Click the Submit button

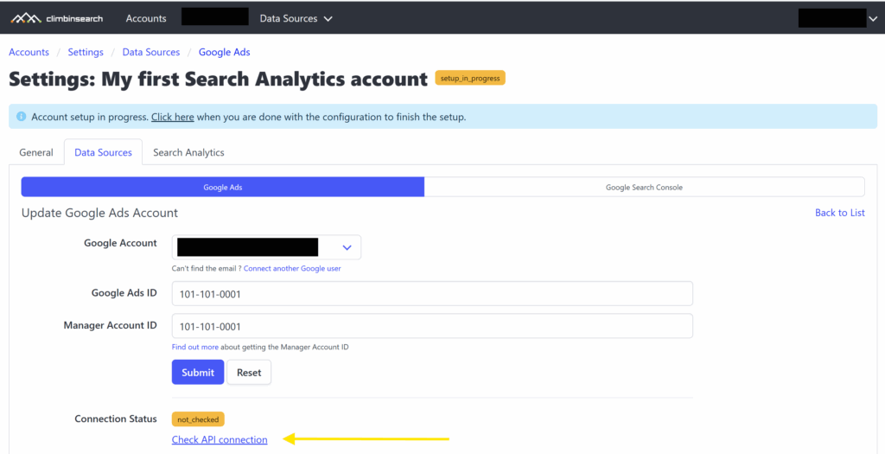pos(198,373)
